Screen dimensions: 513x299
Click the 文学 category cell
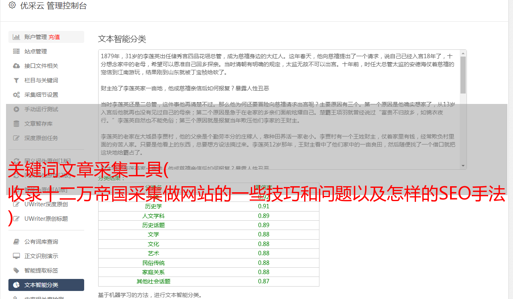click(x=153, y=234)
